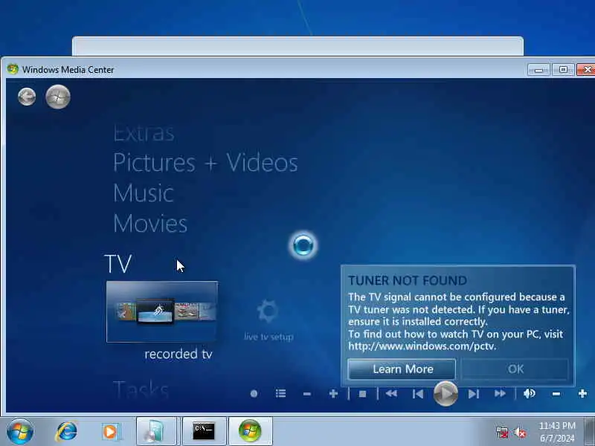Rewind using the double-left arrow

pos(391,394)
